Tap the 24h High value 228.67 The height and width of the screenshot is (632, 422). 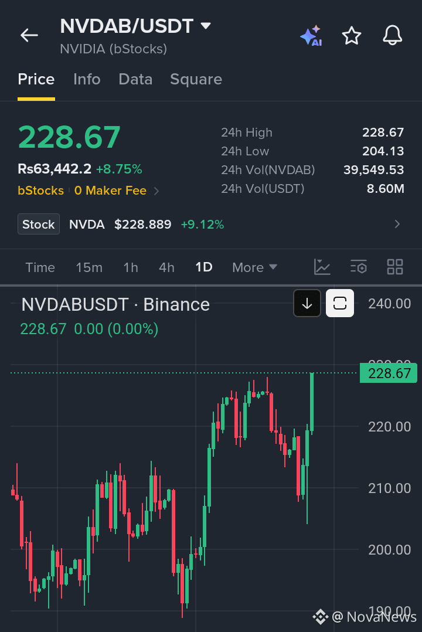pyautogui.click(x=383, y=132)
